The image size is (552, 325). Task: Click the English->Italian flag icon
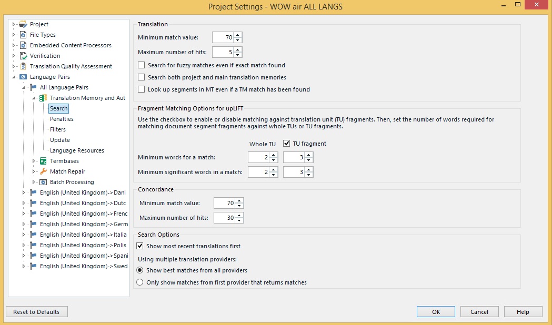click(x=33, y=235)
